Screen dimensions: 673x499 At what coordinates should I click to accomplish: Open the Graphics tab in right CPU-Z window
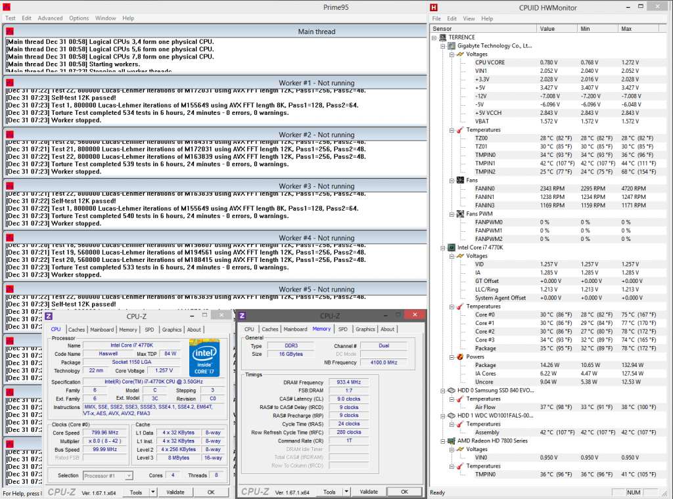(365, 329)
